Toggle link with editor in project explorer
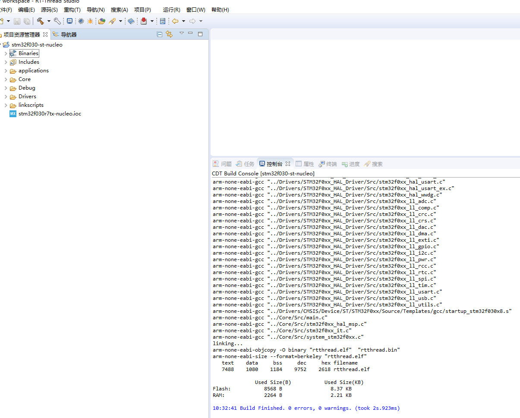The width and height of the screenshot is (520, 418). click(x=169, y=34)
